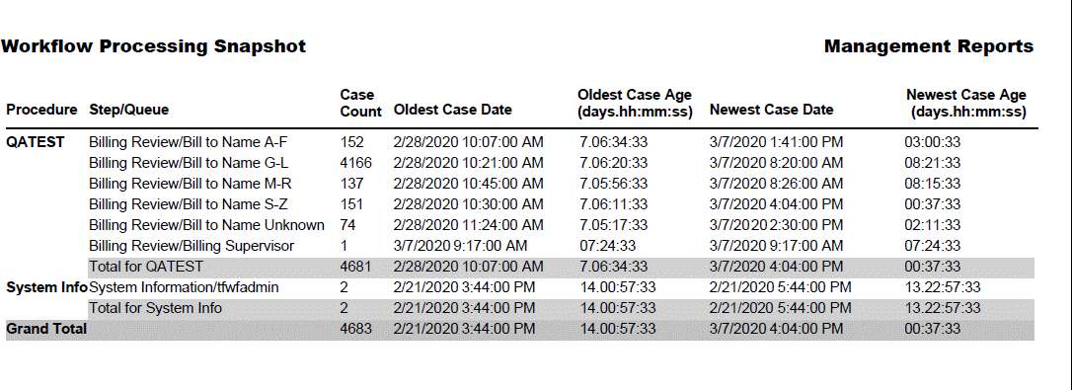Click System Information/tfwfadmin entry
Screen dimensions: 1072x390
184,287
